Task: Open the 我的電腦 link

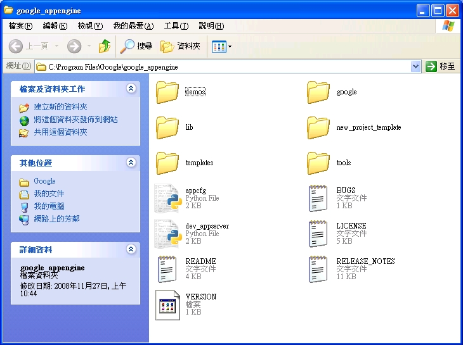Action: click(x=49, y=206)
